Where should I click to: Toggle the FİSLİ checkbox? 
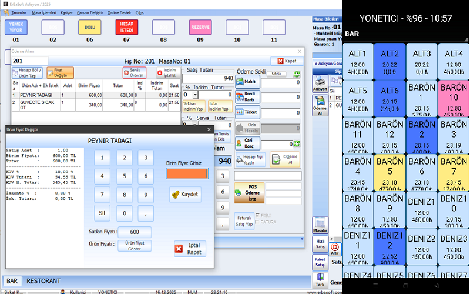(x=257, y=215)
